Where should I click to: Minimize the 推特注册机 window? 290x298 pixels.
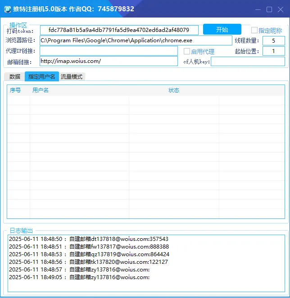(x=258, y=9)
